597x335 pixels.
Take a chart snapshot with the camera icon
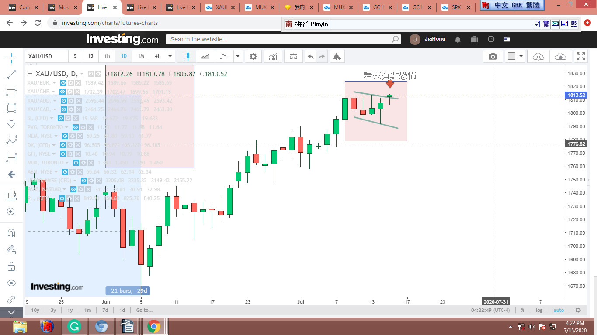[493, 56]
